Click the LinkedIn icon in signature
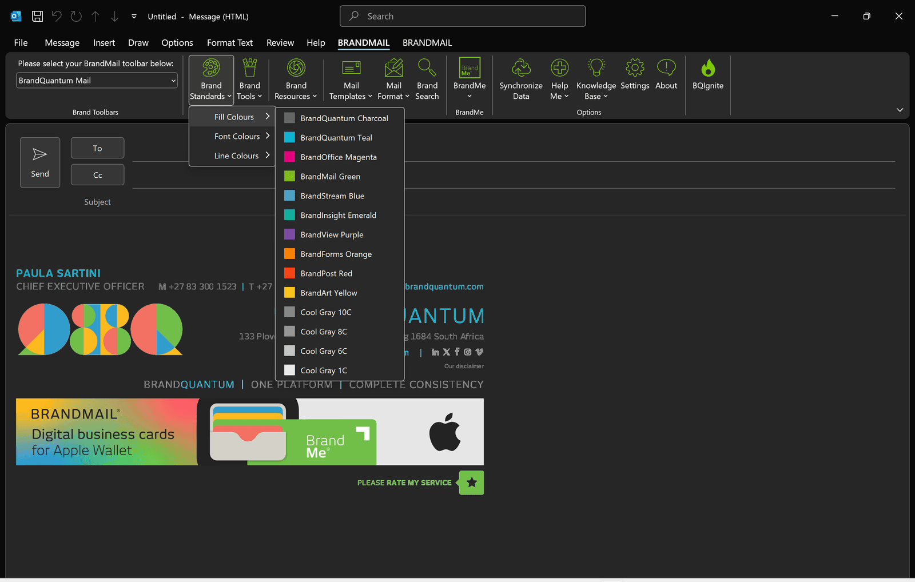 [x=435, y=352]
